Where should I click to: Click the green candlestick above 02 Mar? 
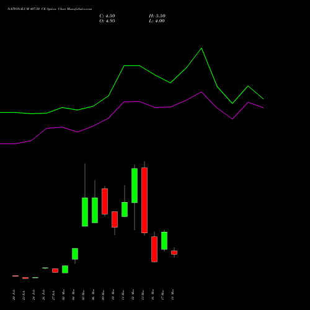65,269
